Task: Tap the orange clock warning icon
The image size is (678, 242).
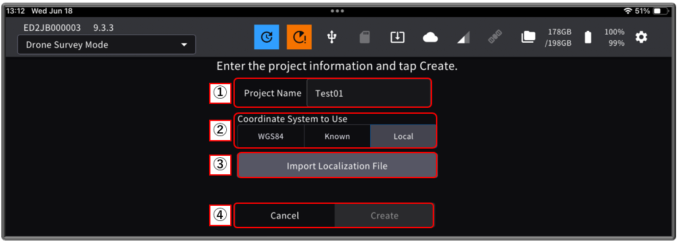Action: 299,37
